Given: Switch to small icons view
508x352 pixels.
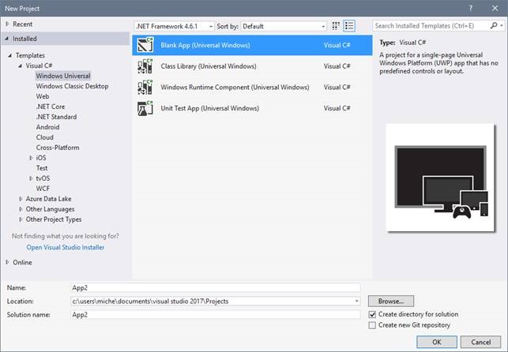Looking at the screenshot, I should (x=336, y=26).
